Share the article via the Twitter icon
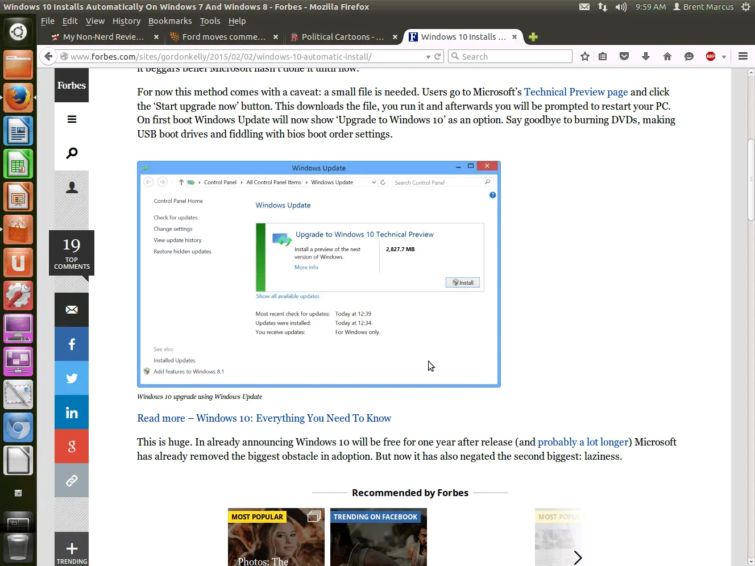 pos(72,378)
